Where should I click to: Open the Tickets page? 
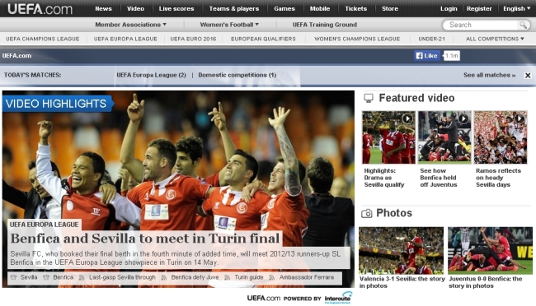pyautogui.click(x=355, y=9)
